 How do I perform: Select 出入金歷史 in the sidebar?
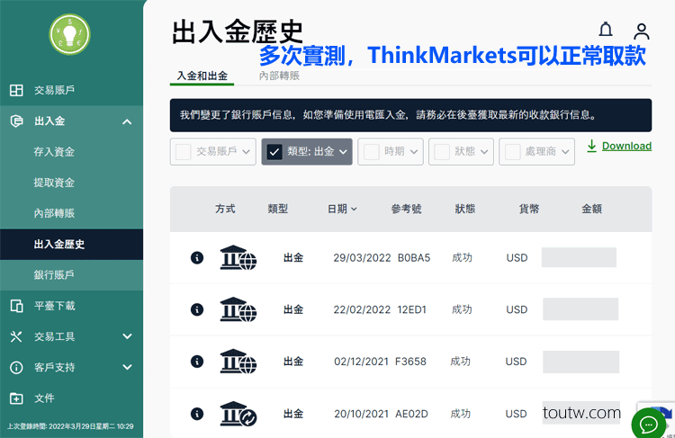click(x=59, y=245)
